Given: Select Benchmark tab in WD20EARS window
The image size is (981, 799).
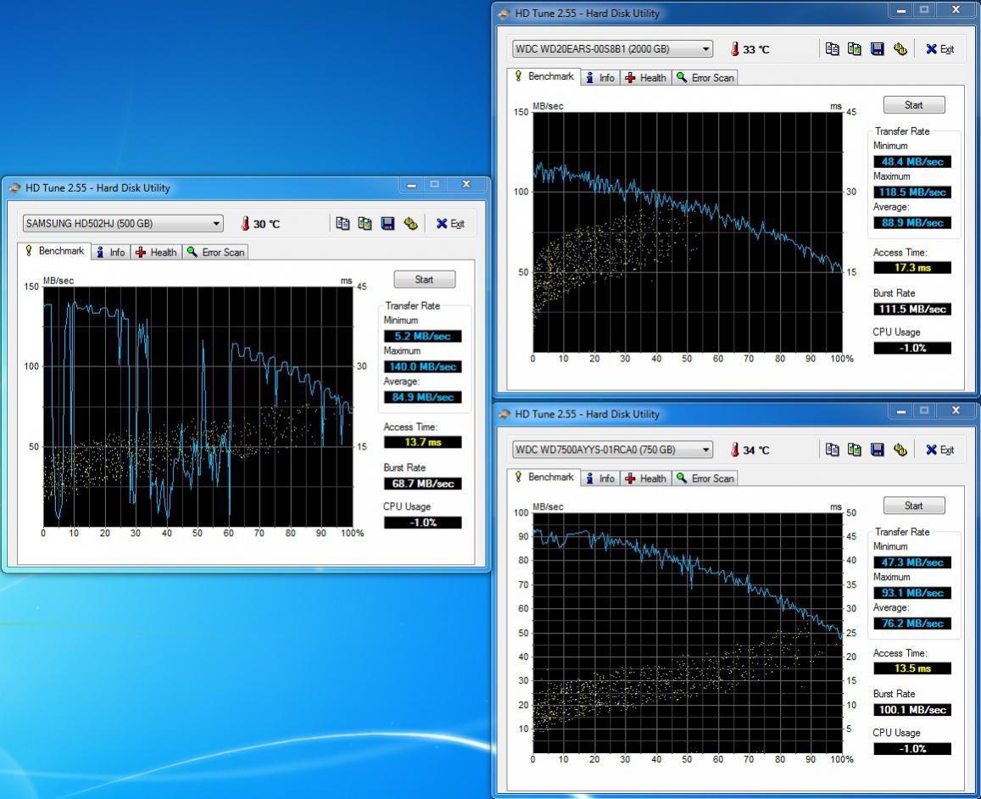Looking at the screenshot, I should tap(544, 76).
